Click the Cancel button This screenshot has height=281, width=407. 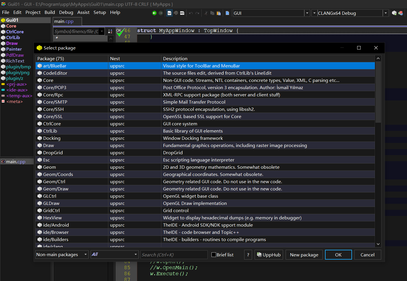coord(367,255)
